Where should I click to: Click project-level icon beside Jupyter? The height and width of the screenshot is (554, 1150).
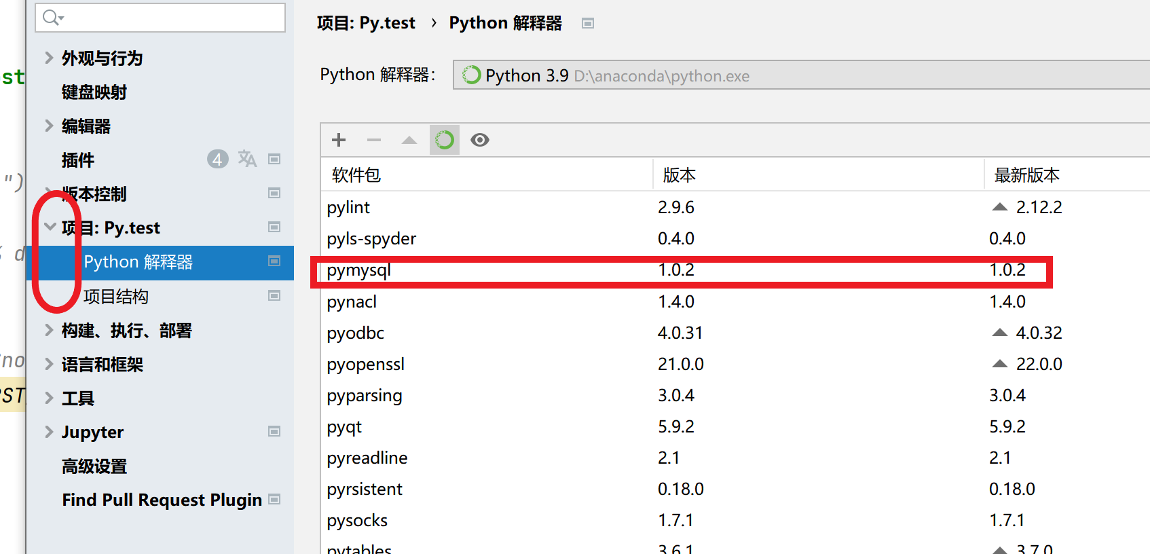274,431
